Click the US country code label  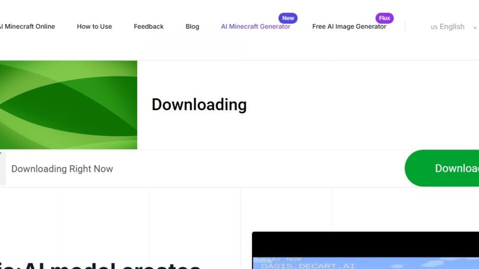(434, 27)
